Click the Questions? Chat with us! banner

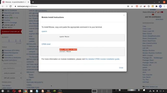11,32
